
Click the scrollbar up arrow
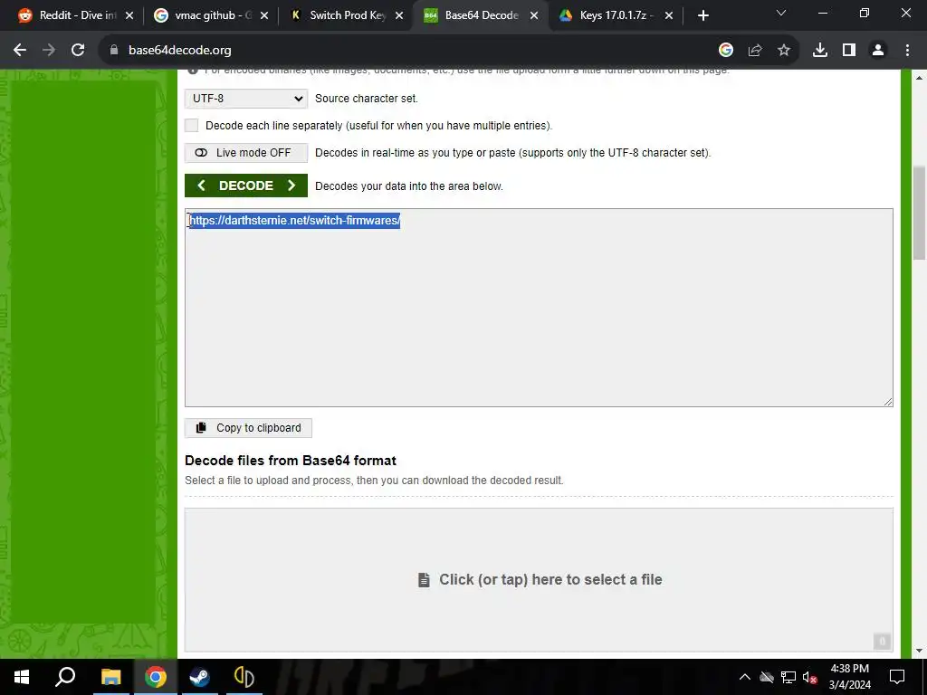[920, 78]
